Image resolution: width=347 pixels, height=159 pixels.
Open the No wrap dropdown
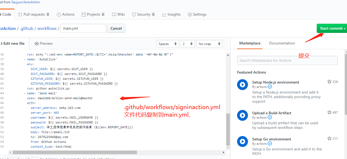(209, 43)
